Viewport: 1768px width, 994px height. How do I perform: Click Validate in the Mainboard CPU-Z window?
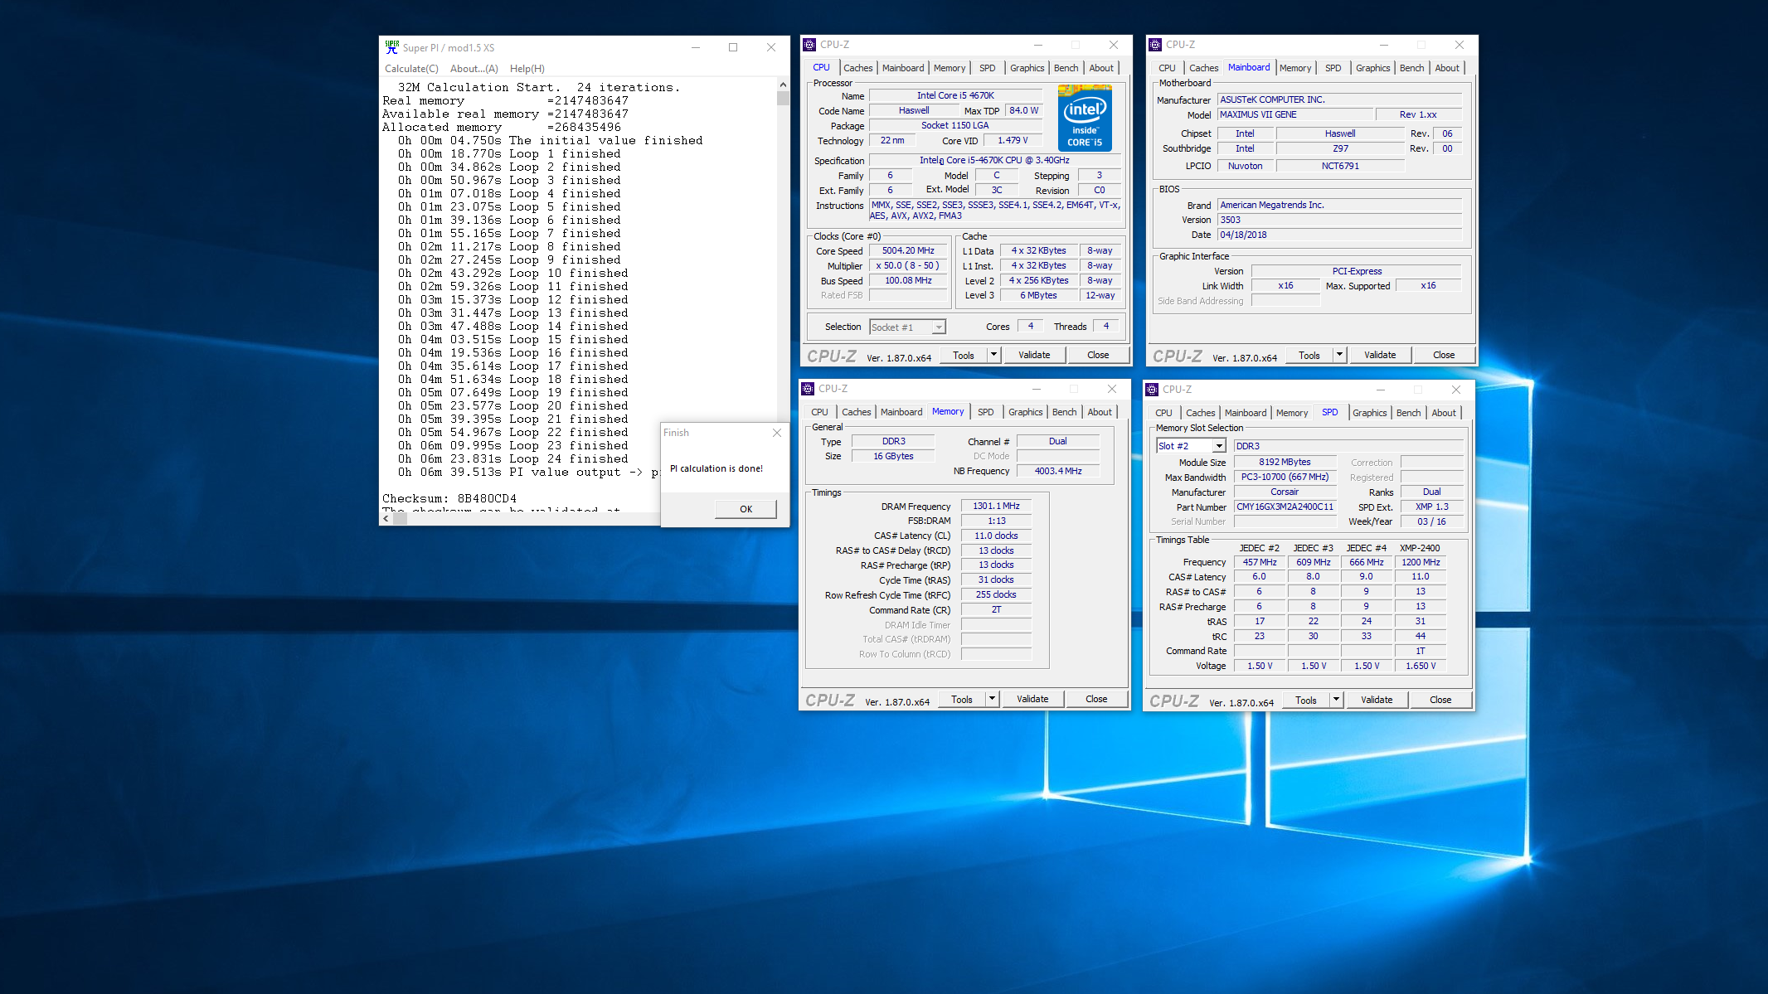click(x=1379, y=355)
